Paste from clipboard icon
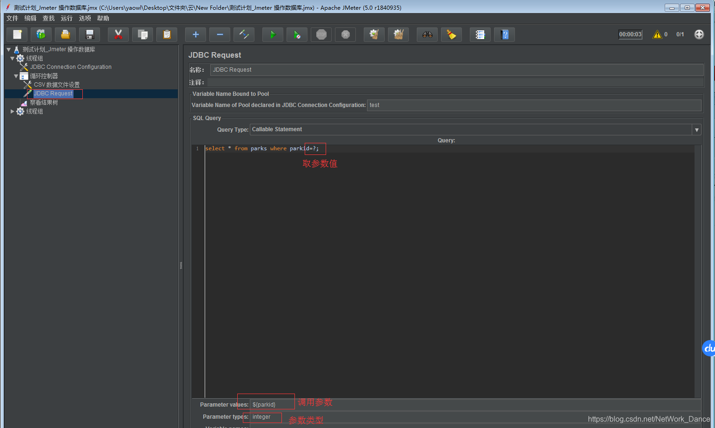 (x=167, y=34)
